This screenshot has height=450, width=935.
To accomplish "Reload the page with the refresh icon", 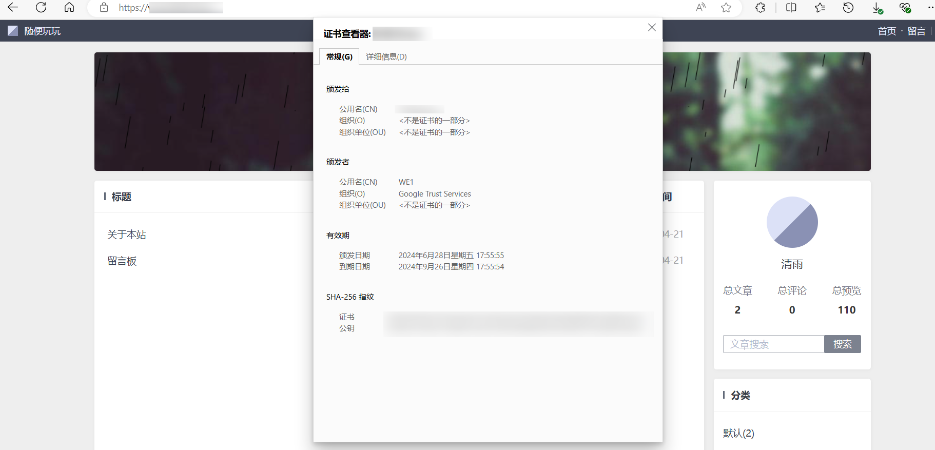I will (41, 7).
